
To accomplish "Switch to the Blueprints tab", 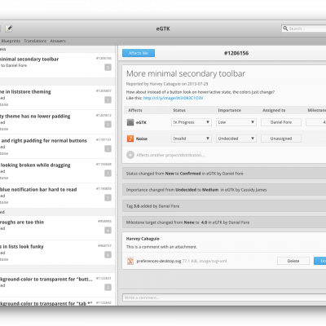I will pyautogui.click(x=11, y=41).
